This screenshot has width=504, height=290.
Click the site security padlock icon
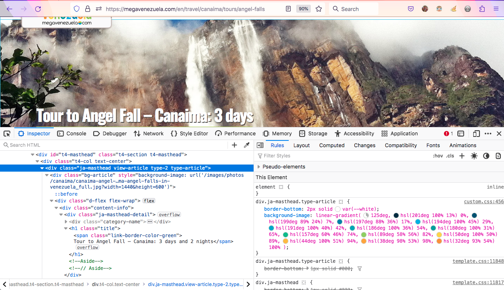88,9
